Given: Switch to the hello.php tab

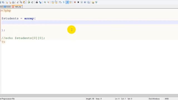Looking at the screenshot, I should click(x=17, y=7).
